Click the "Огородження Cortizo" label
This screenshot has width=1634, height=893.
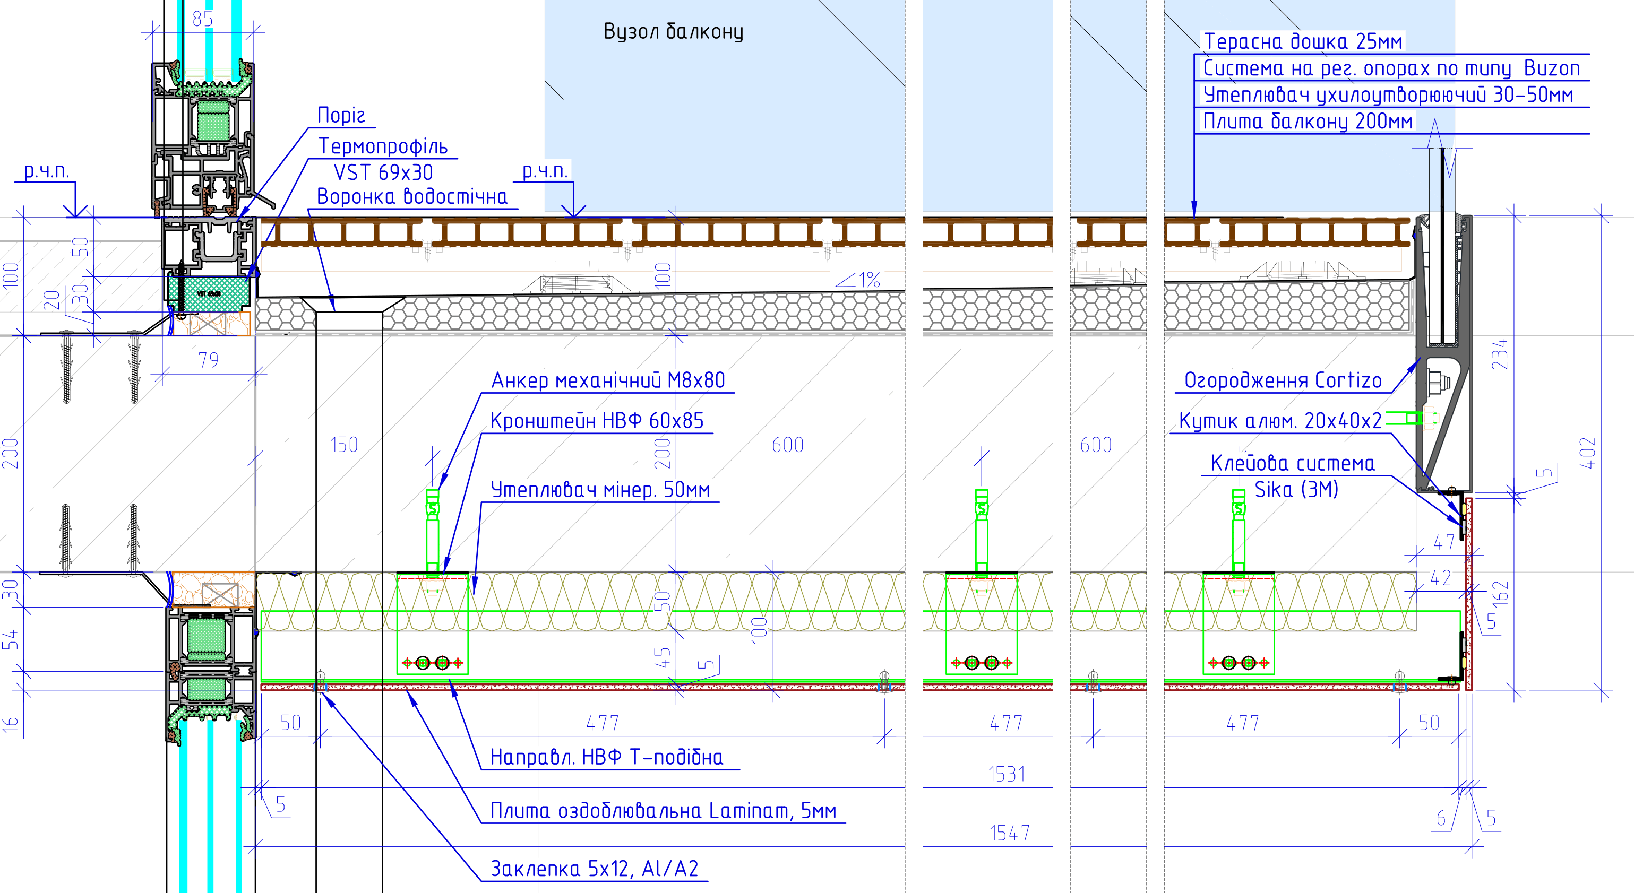click(x=1283, y=380)
